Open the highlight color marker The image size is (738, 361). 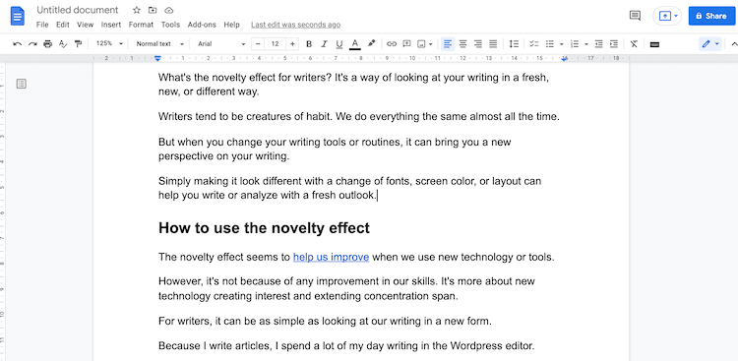pos(371,43)
